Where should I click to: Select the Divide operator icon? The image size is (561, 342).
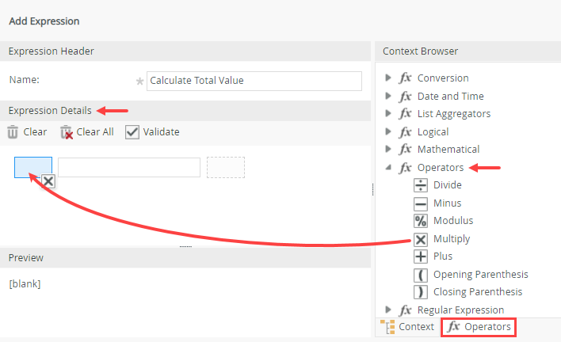tap(421, 185)
